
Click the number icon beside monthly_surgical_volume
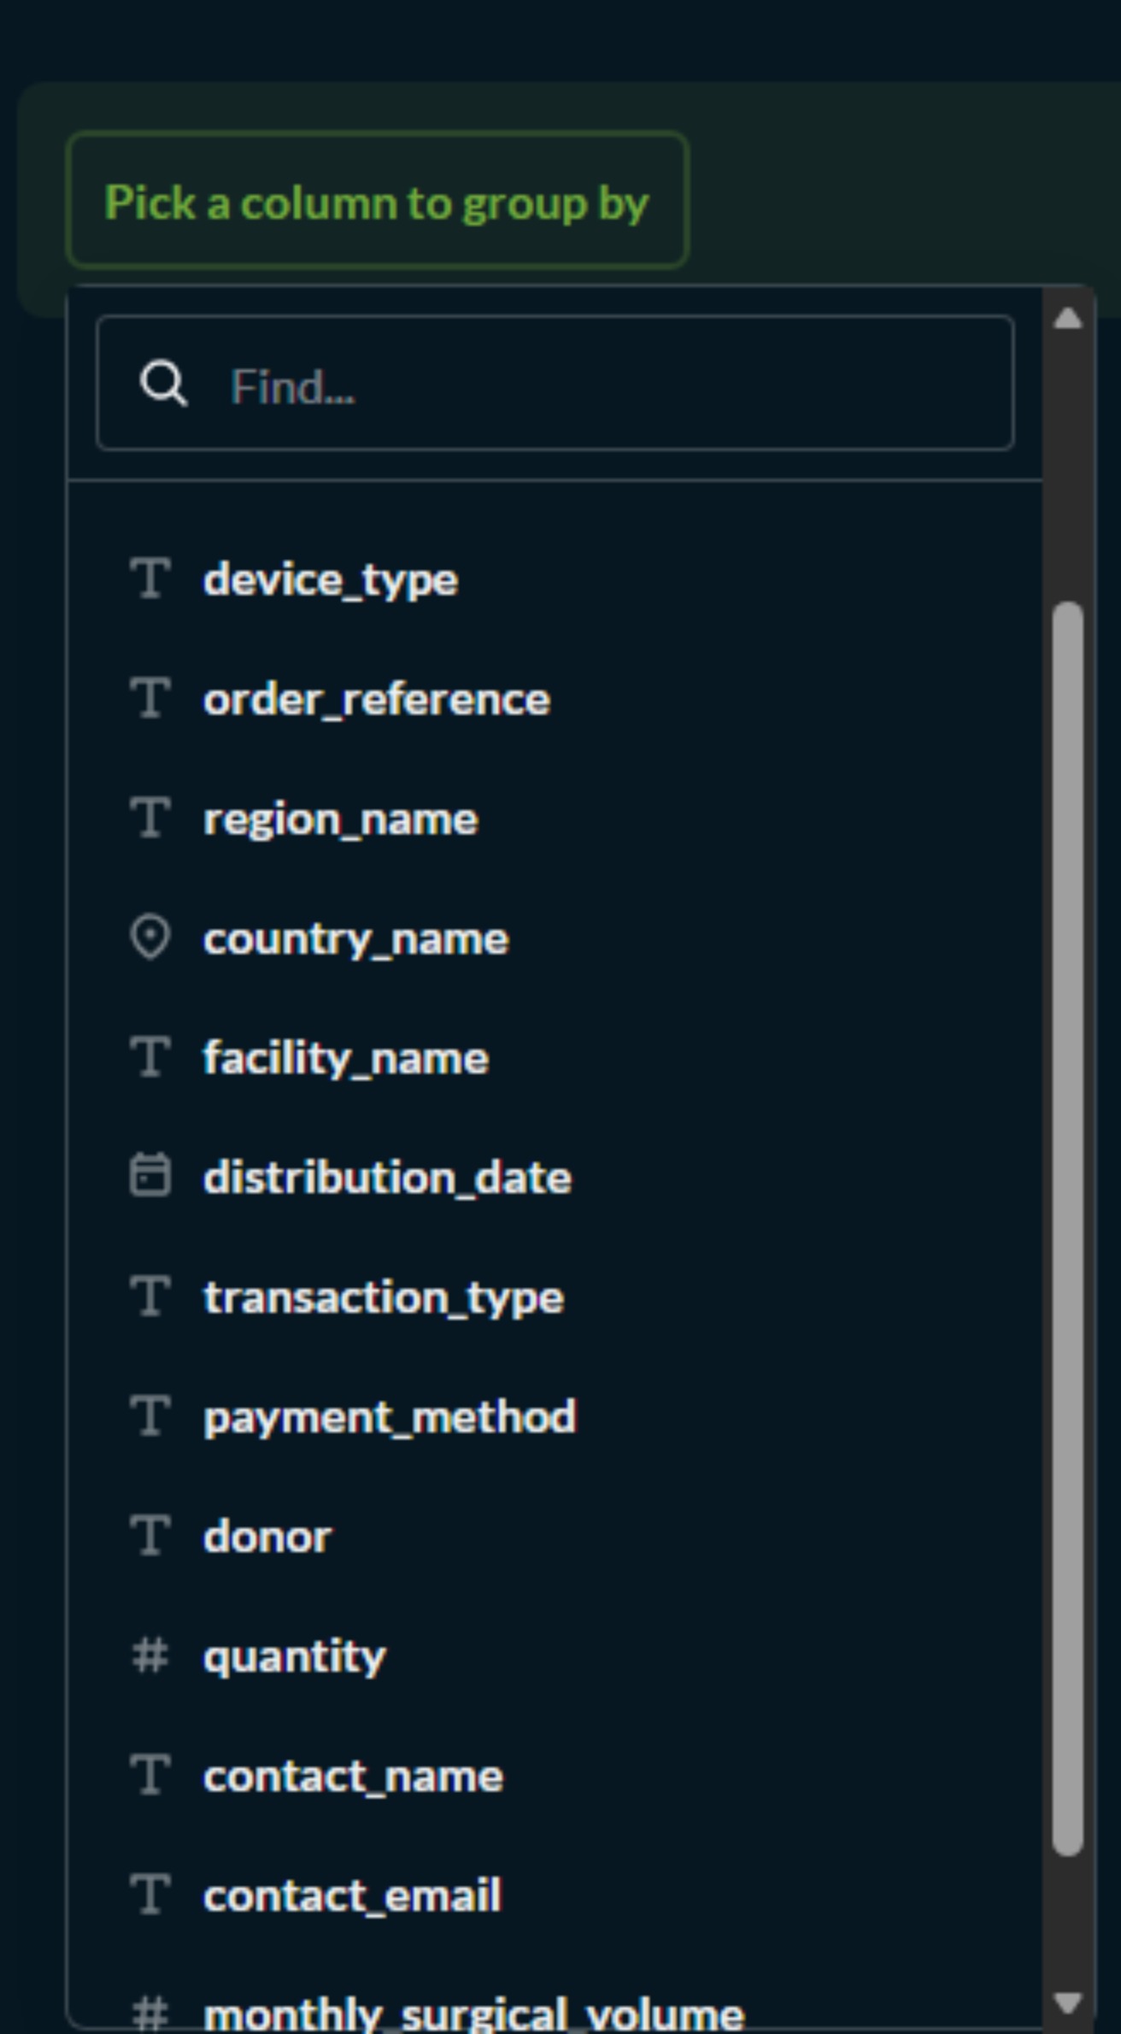[150, 2013]
